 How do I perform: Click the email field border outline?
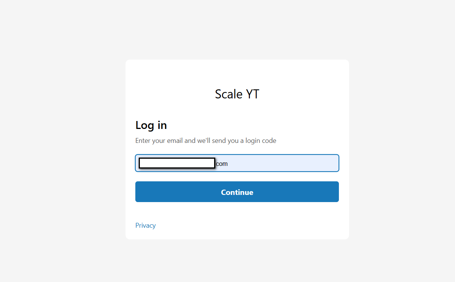(x=237, y=155)
